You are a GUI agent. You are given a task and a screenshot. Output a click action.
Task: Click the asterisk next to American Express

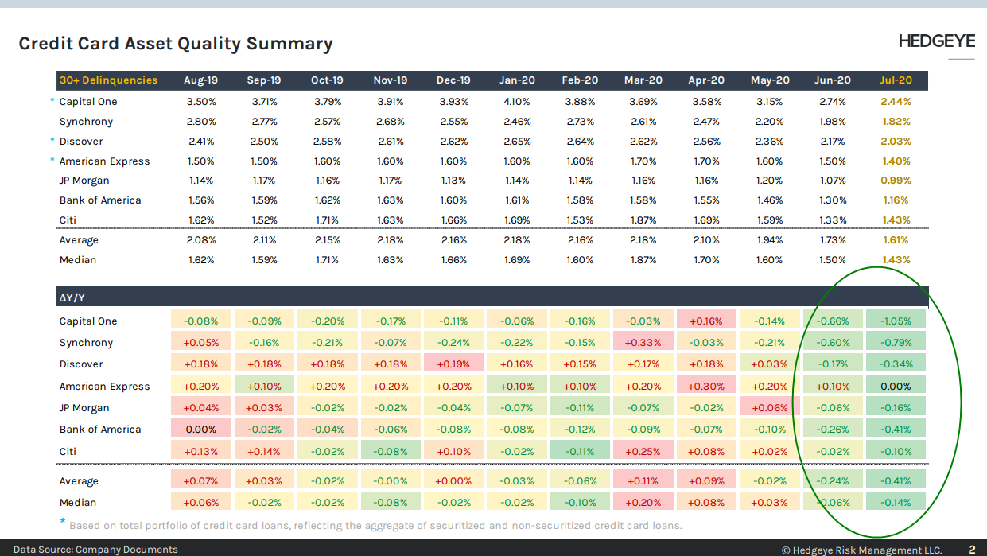click(52, 161)
